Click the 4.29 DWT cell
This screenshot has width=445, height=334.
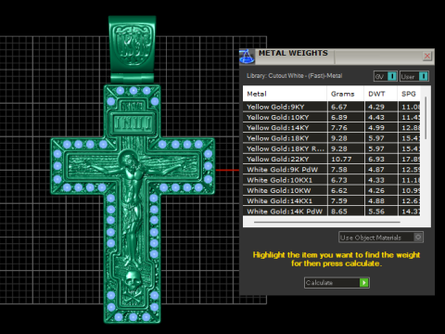[381, 107]
